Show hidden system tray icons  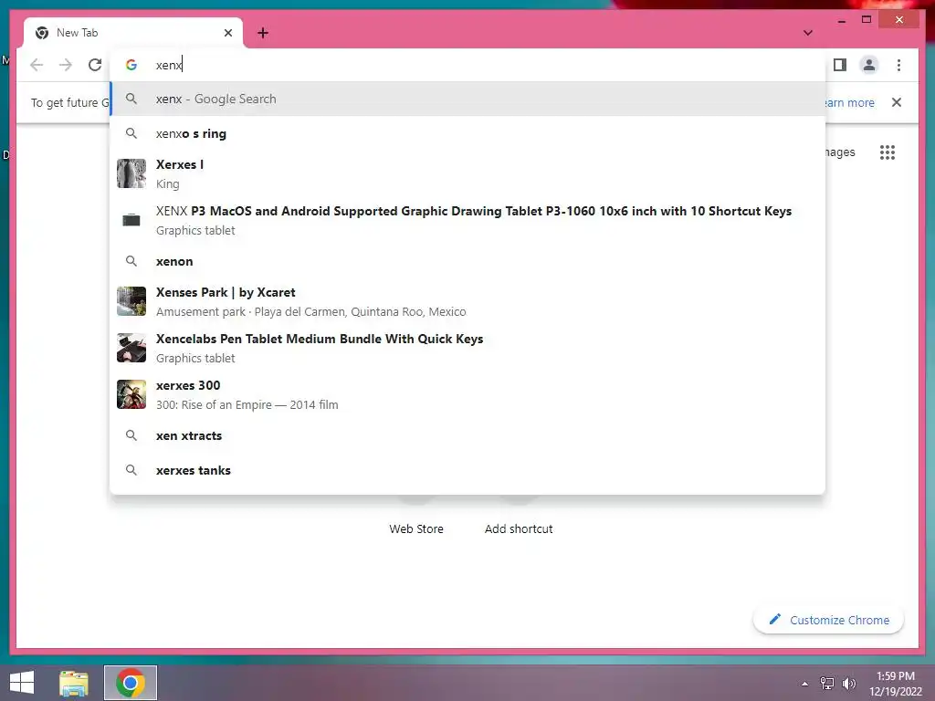tap(805, 684)
